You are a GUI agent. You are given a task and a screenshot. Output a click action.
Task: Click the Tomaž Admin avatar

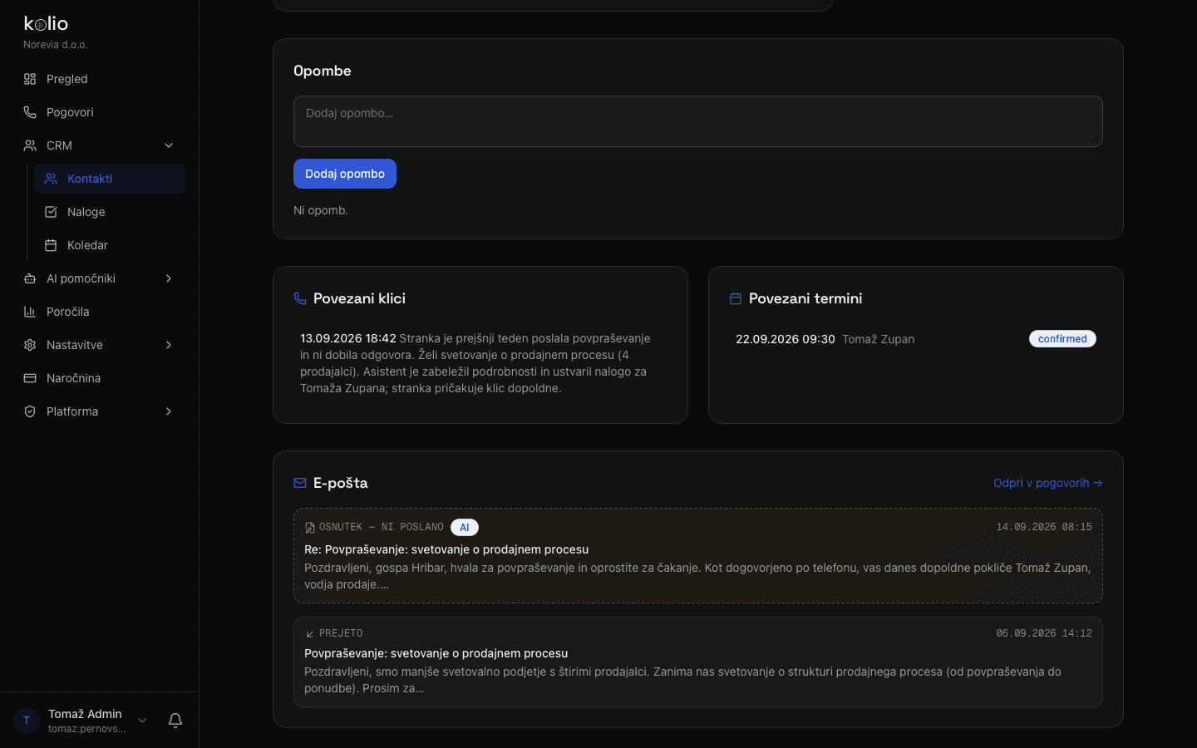tap(27, 721)
